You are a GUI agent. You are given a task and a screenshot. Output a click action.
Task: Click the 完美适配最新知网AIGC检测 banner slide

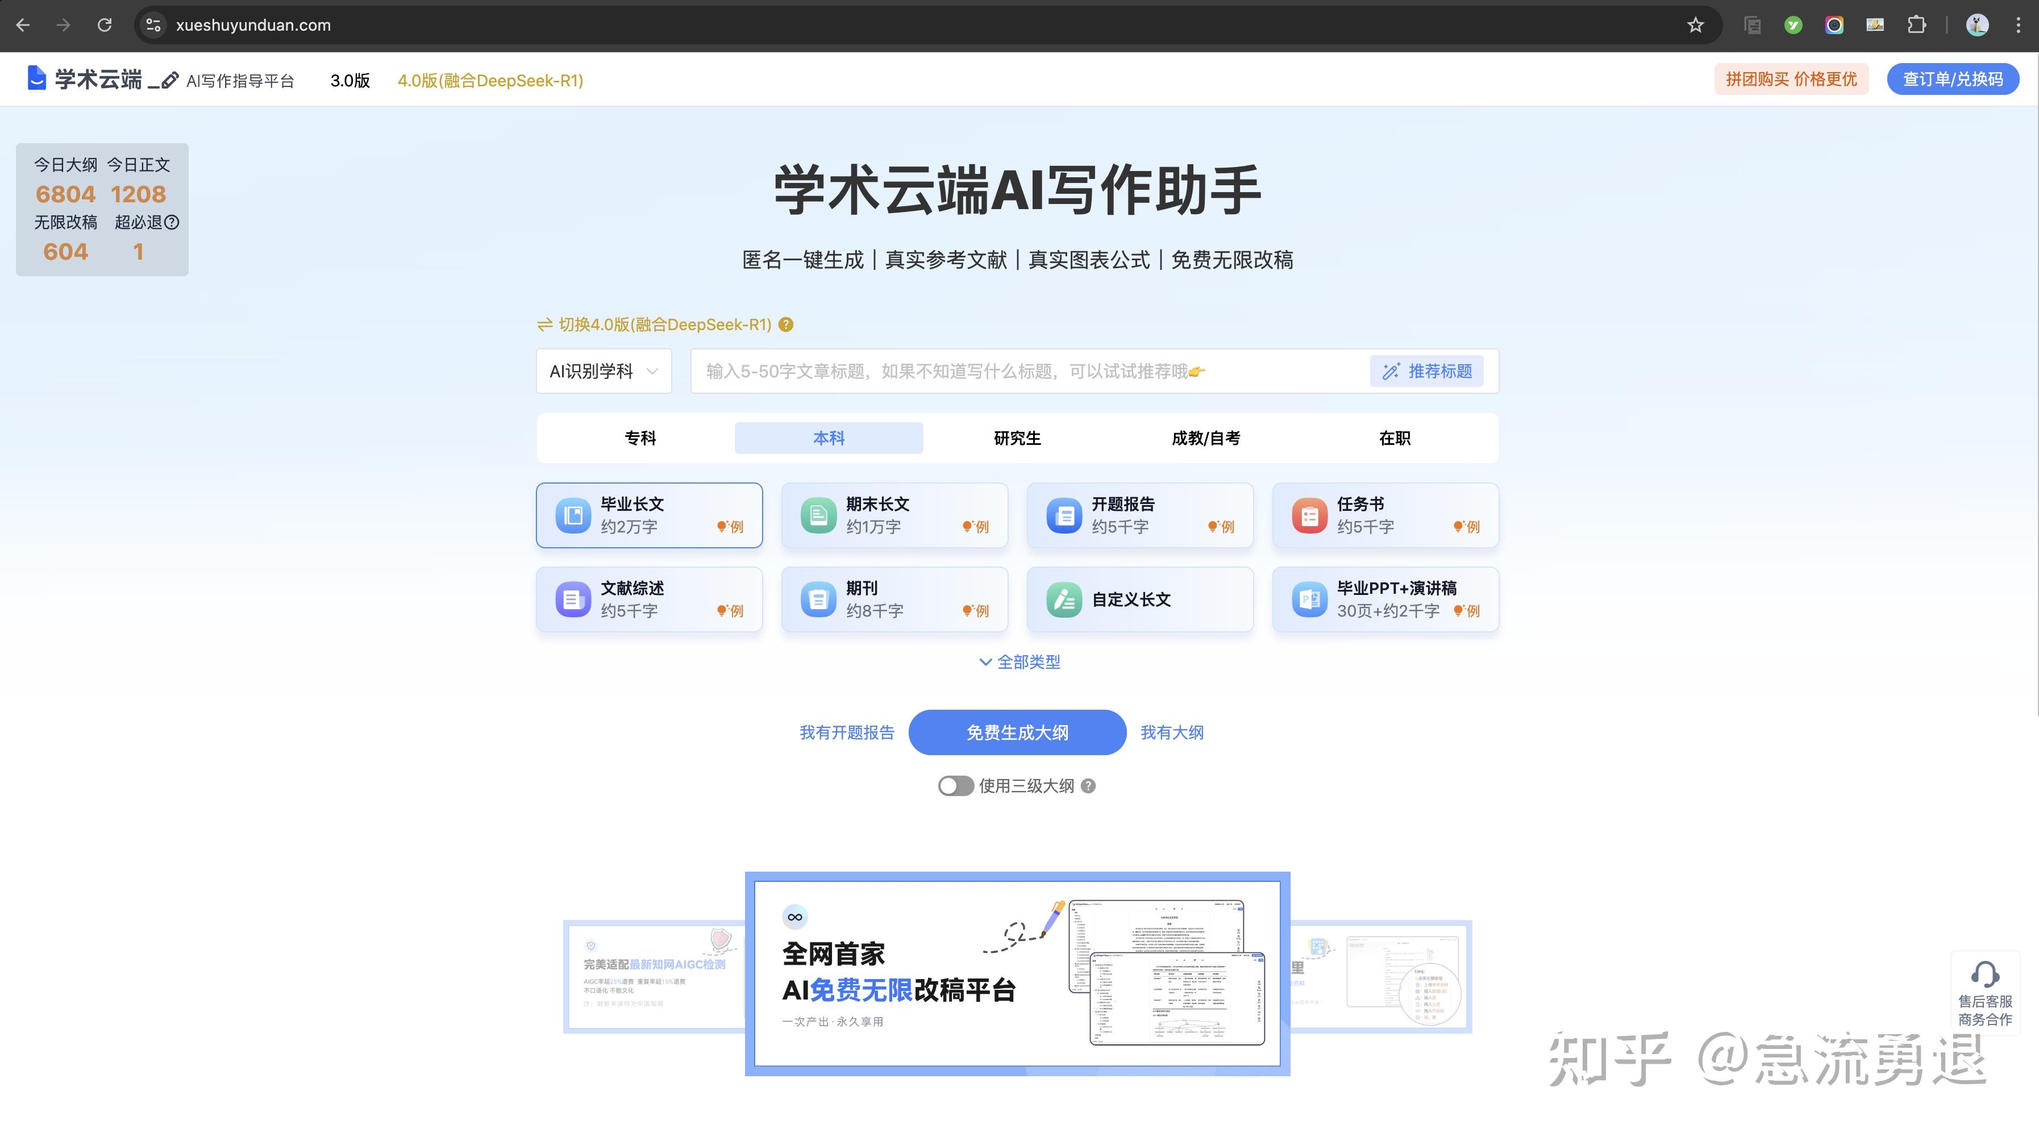655,976
